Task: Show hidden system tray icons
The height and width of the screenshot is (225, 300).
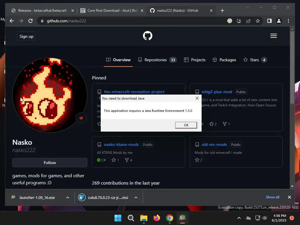Action: pyautogui.click(x=239, y=218)
